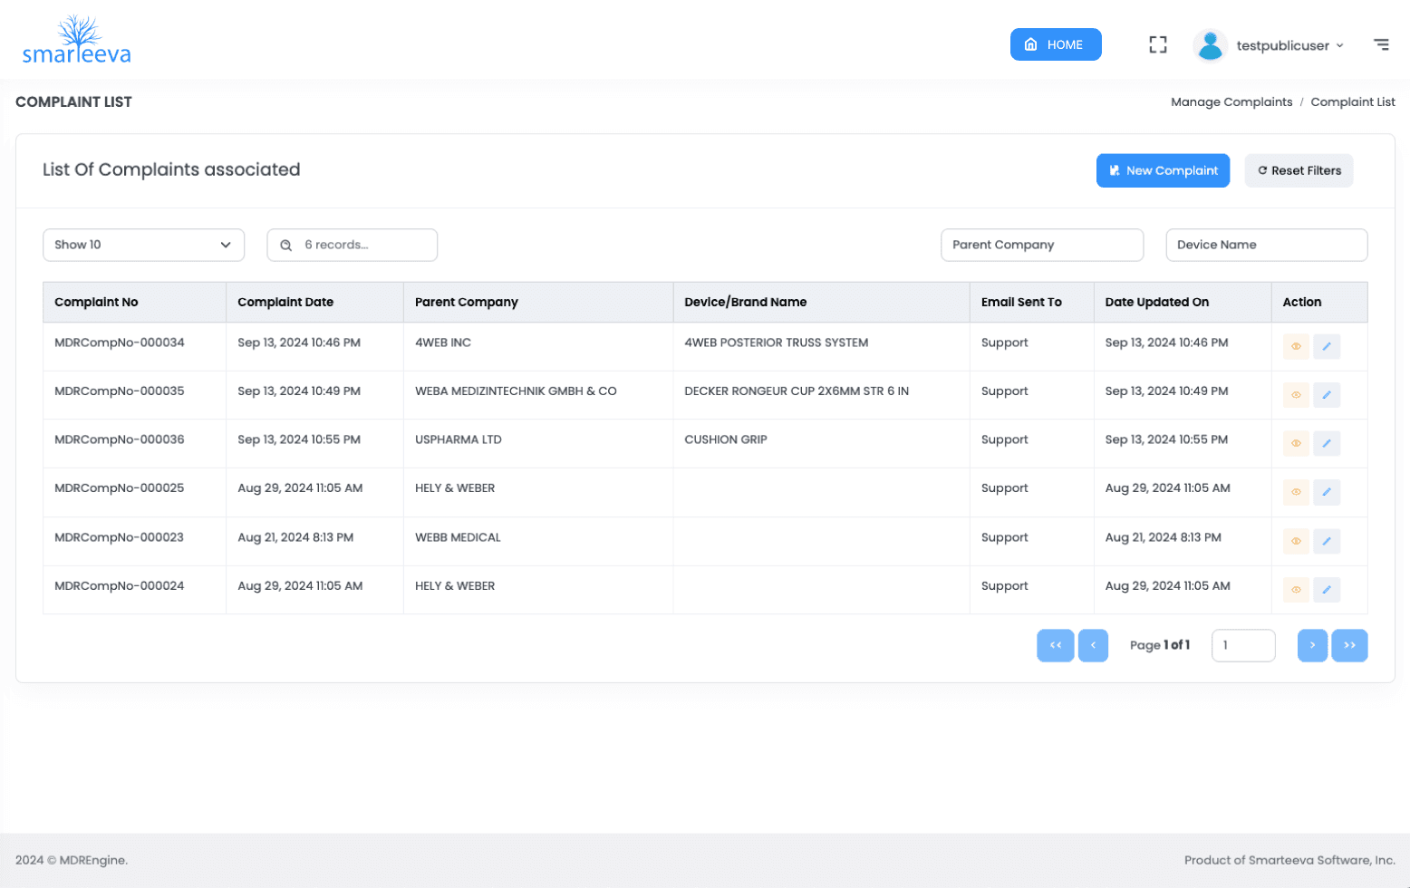This screenshot has width=1410, height=888.
Task: Go to last page double-arrow button
Action: point(1349,645)
